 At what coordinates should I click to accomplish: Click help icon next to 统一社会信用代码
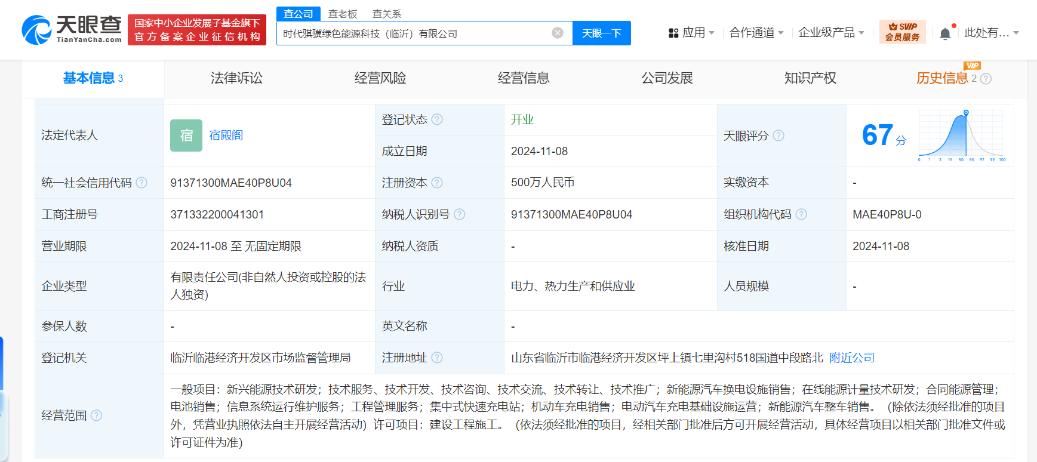141,183
